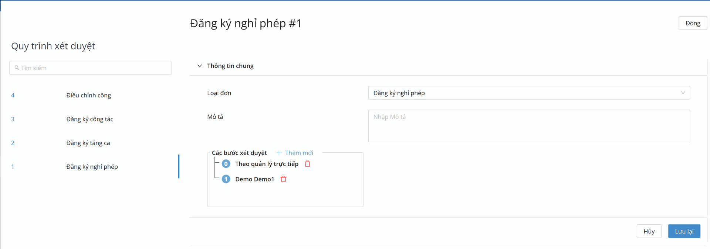
Task: Click step number 0 circle badge
Action: (226, 164)
